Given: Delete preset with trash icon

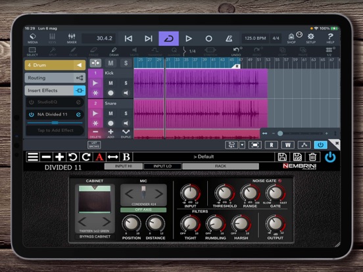Looking at the screenshot, I should coord(312,157).
